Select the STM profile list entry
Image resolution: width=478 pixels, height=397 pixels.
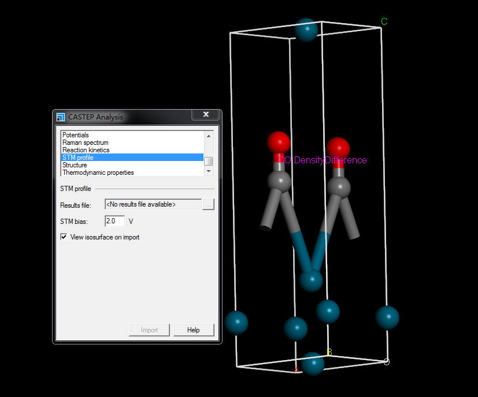point(132,158)
